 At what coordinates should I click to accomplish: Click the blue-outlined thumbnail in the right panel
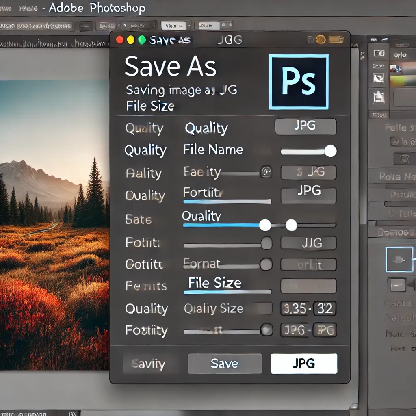[399, 259]
